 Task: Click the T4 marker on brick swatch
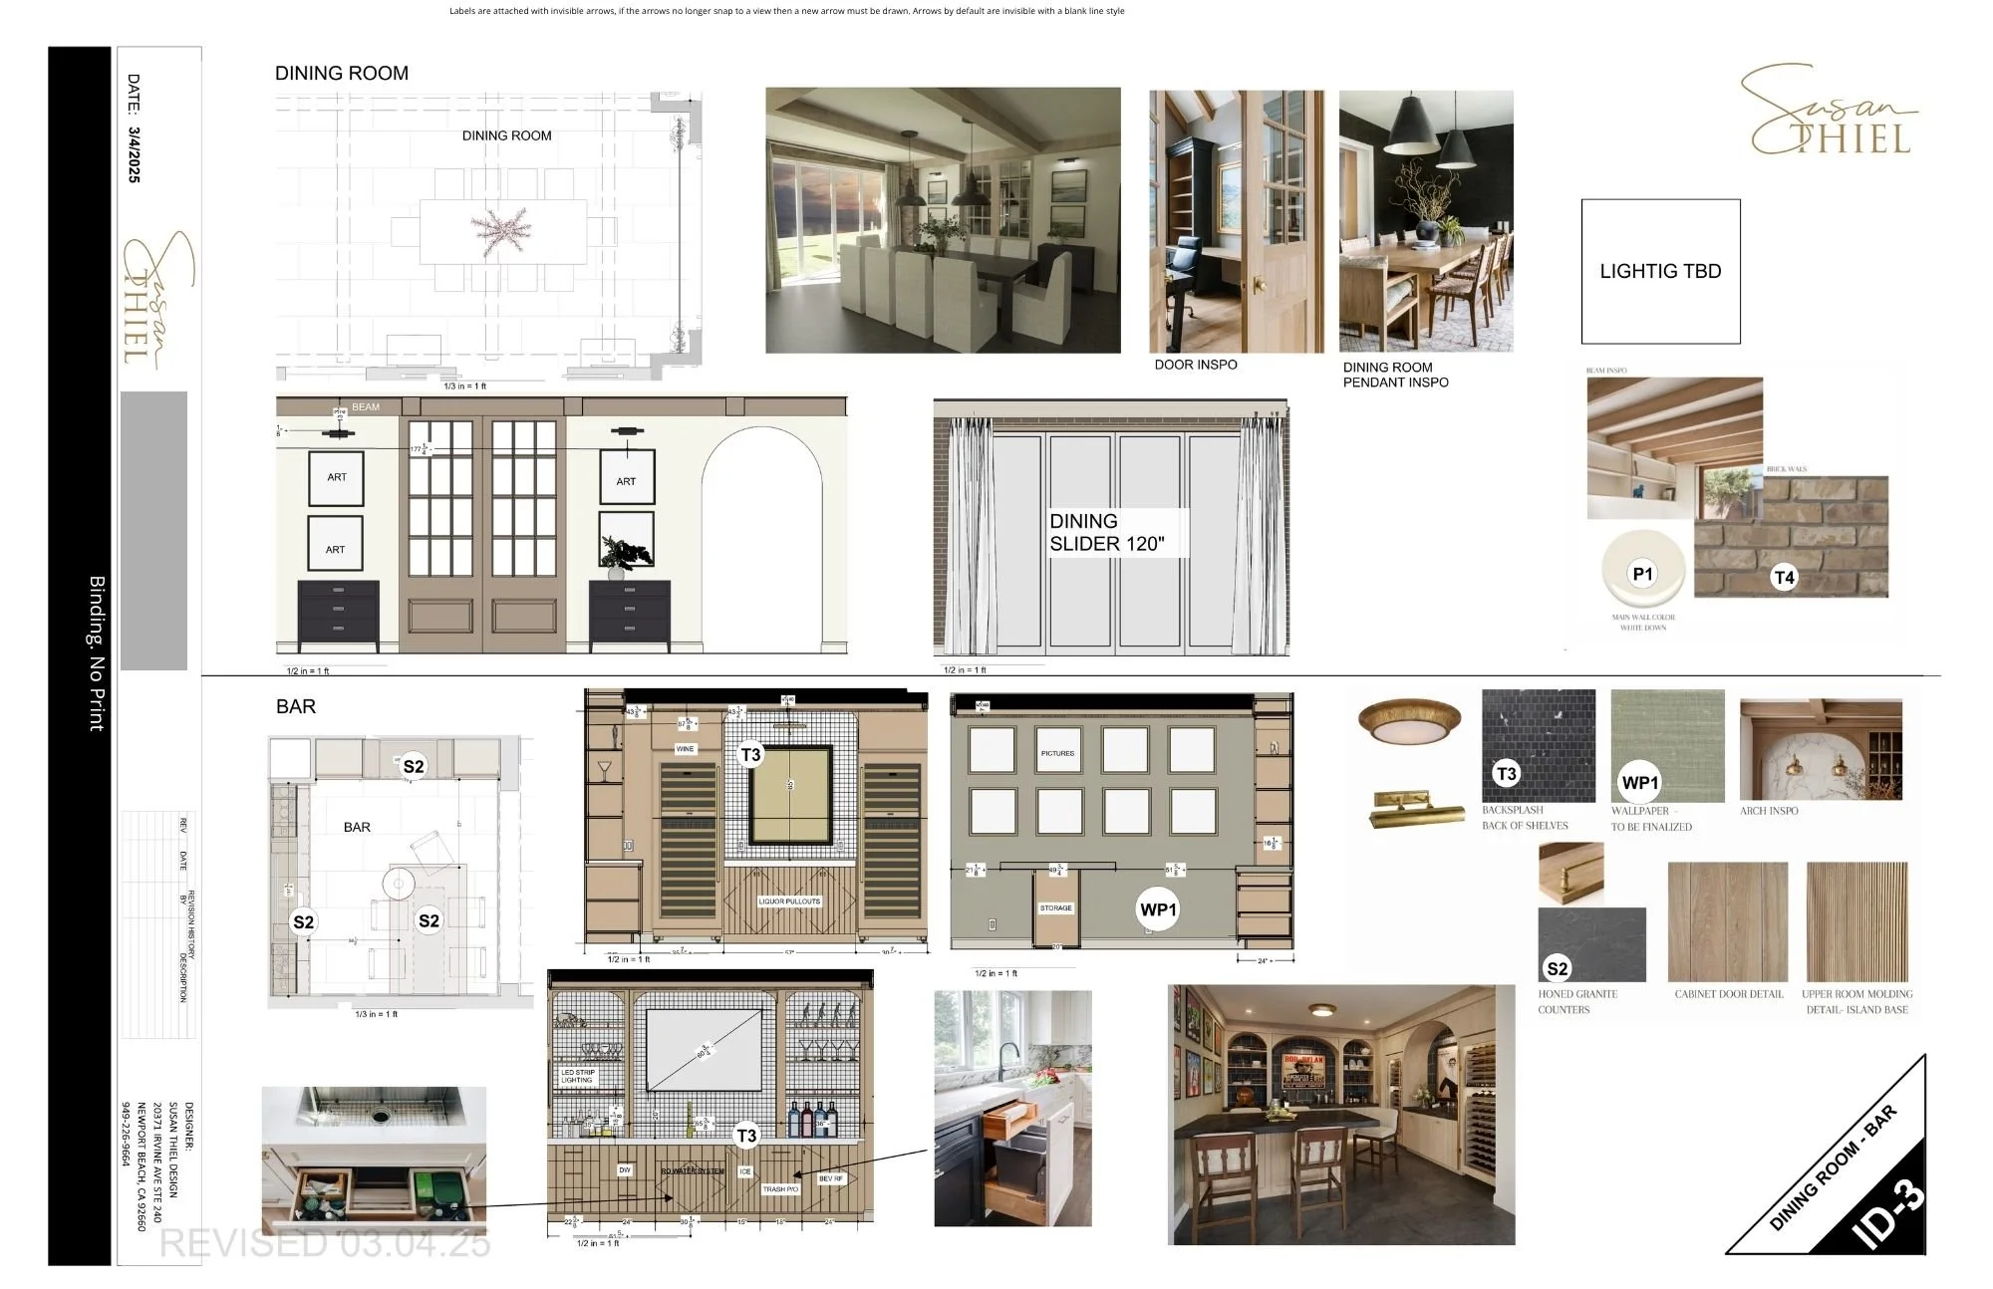click(1784, 578)
